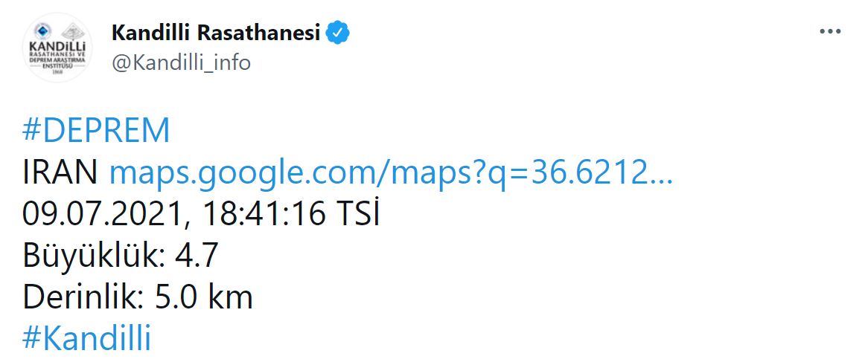865x359 pixels.
Task: Open the maps.google.com location link
Action: click(x=391, y=173)
